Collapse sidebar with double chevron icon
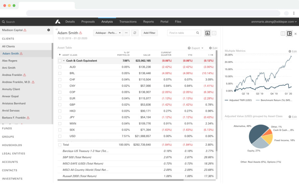299x184 pixels. click(x=56, y=29)
